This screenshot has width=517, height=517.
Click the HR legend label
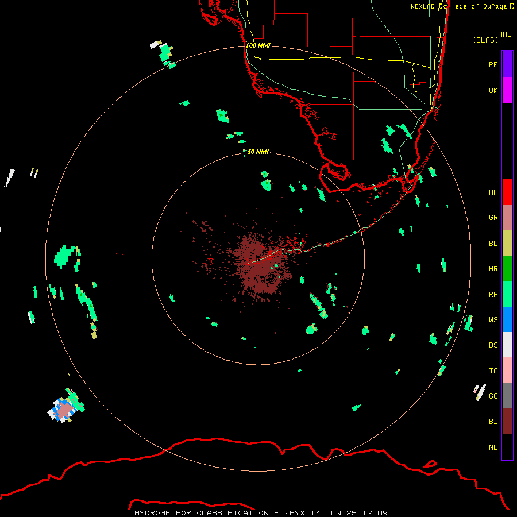[x=493, y=269]
